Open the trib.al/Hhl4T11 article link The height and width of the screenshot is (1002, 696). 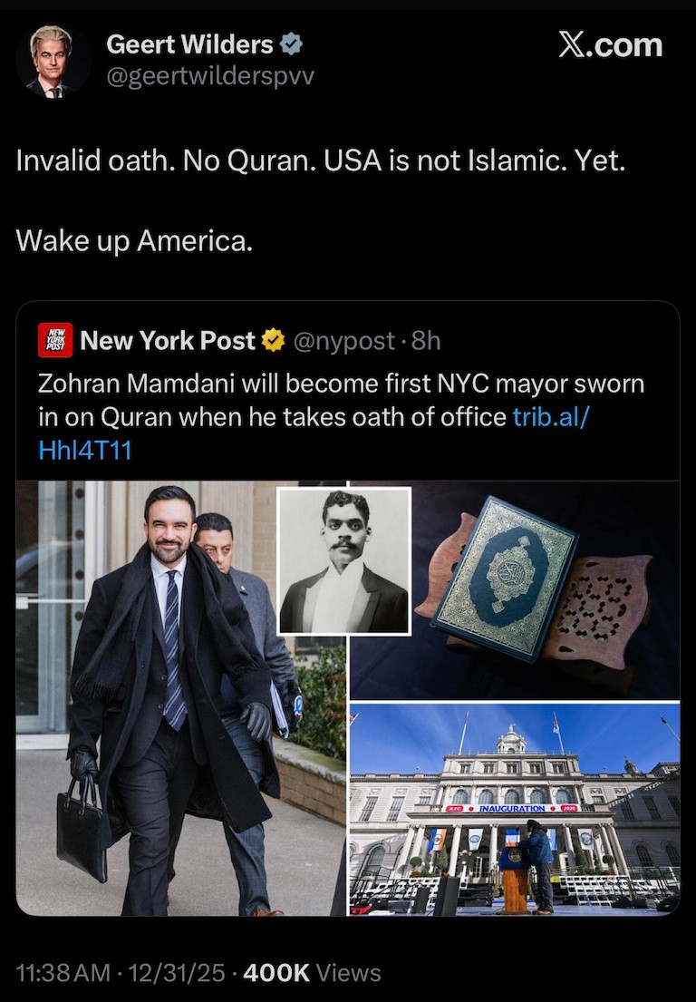pos(313,433)
